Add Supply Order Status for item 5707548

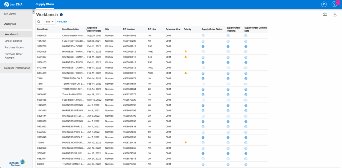(203, 68)
